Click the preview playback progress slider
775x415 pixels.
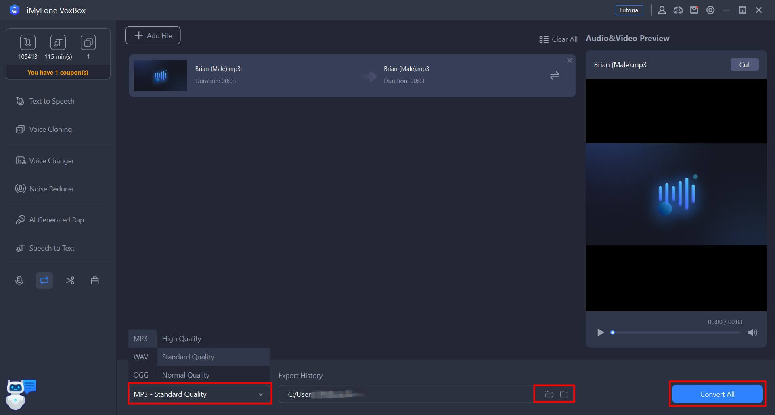[x=676, y=332]
